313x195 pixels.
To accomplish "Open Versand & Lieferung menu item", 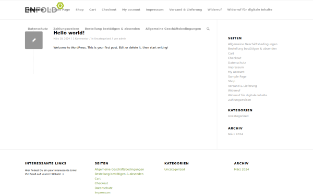I will pyautogui.click(x=186, y=9).
